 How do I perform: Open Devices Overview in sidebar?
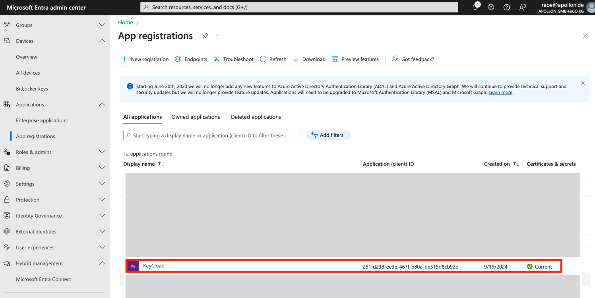click(27, 57)
